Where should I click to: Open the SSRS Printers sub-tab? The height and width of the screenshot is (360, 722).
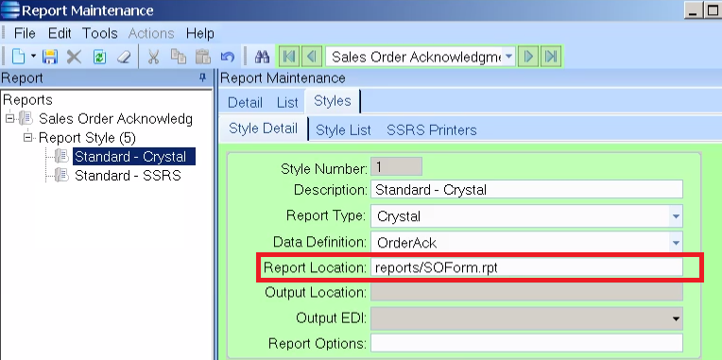click(432, 130)
